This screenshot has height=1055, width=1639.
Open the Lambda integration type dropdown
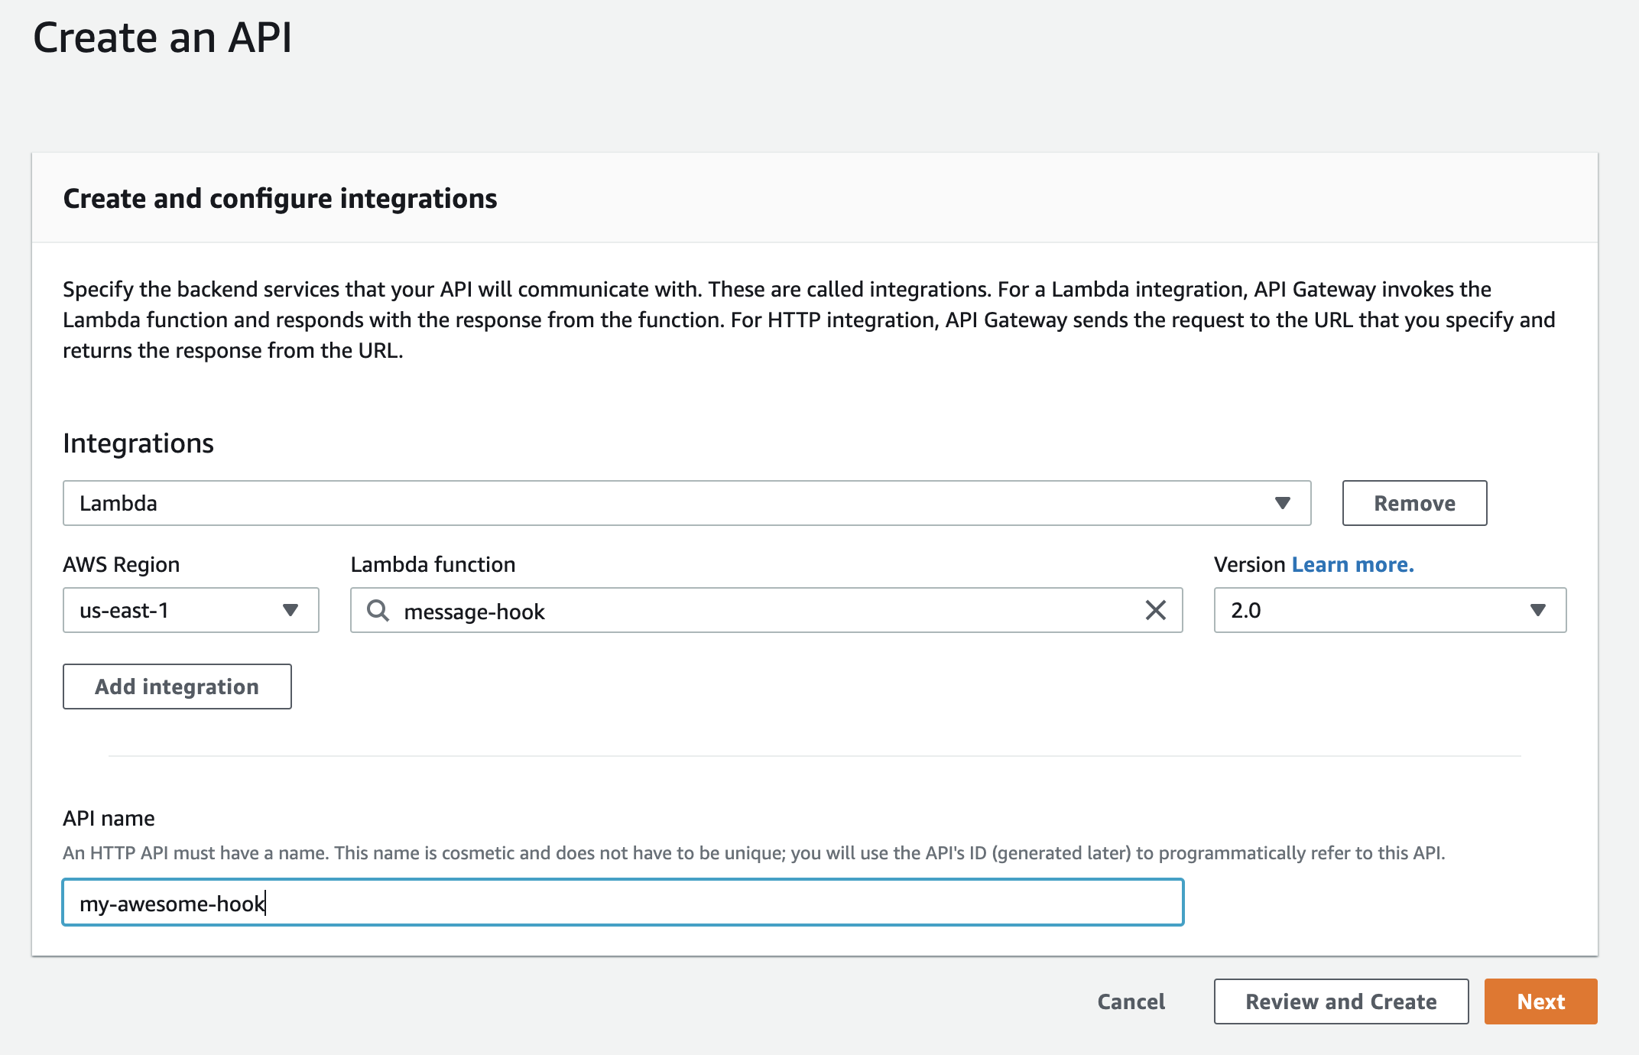coord(686,503)
